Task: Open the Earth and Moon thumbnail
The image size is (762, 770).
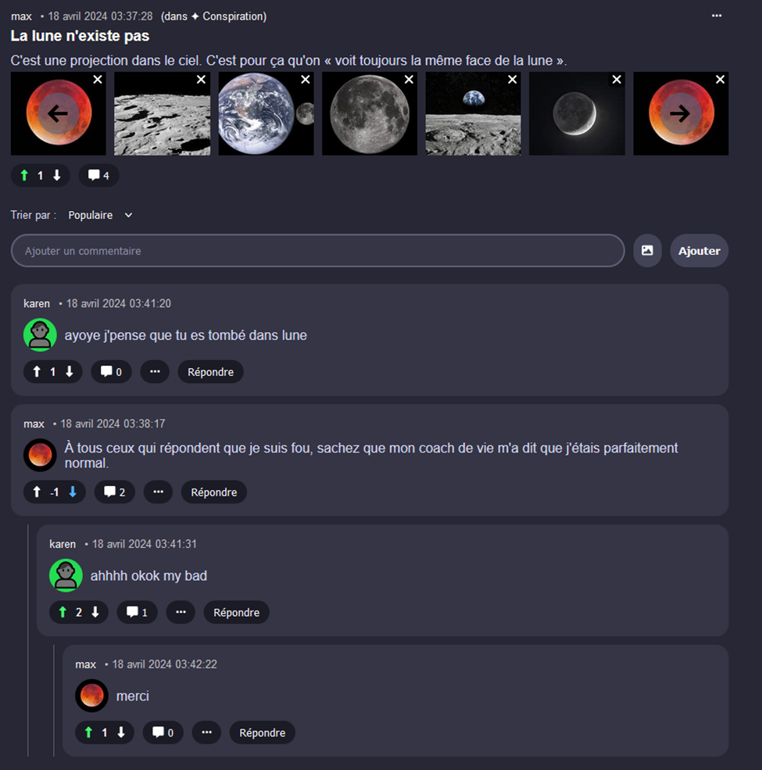Action: pos(266,113)
